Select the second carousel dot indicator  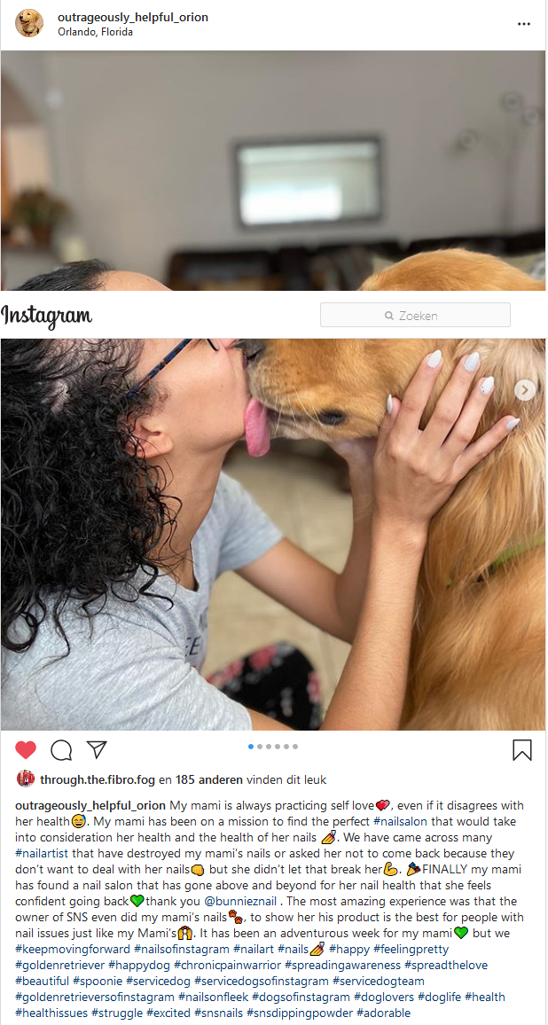260,747
